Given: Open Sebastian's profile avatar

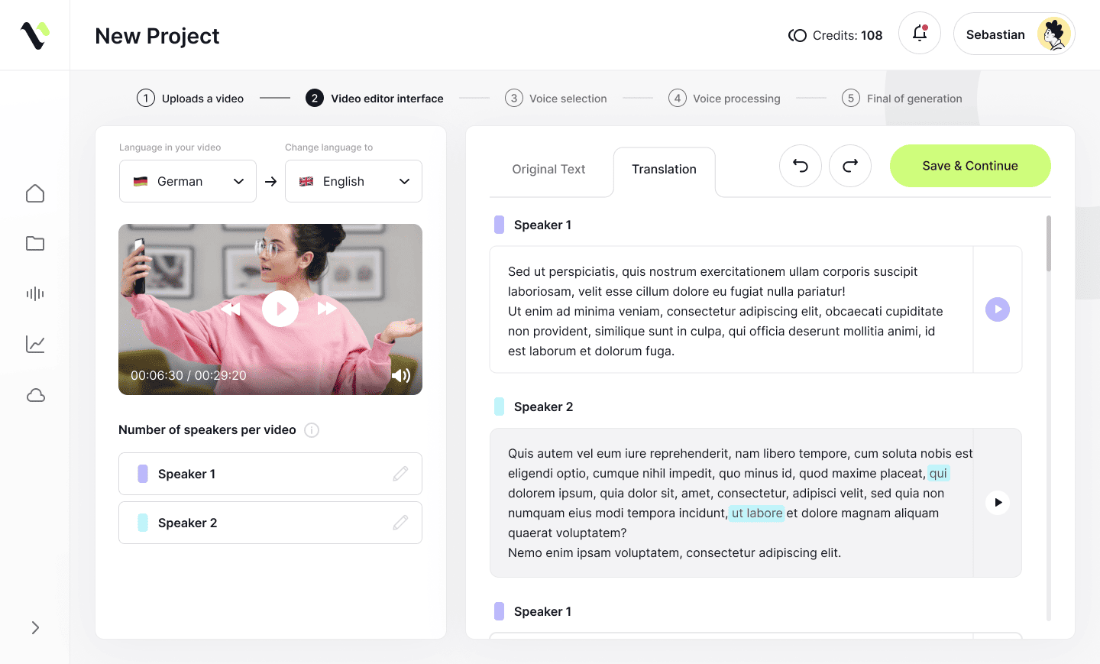Looking at the screenshot, I should (x=1054, y=34).
